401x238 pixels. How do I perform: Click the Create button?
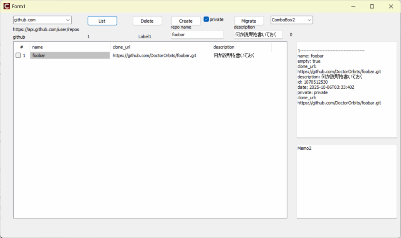click(186, 21)
